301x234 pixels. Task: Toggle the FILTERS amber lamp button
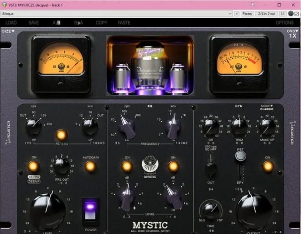(x=62, y=135)
